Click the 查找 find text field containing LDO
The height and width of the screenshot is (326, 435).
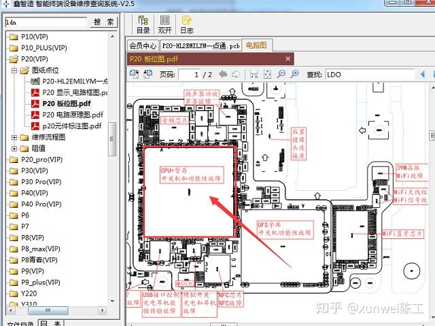click(x=370, y=74)
